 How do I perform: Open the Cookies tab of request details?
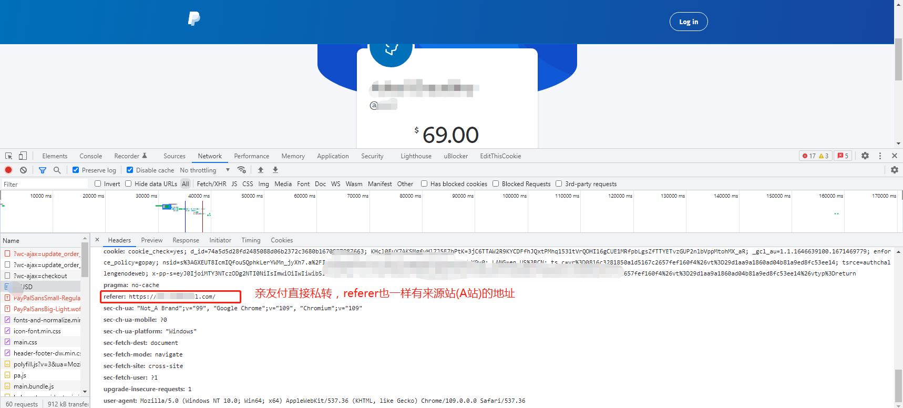click(282, 240)
